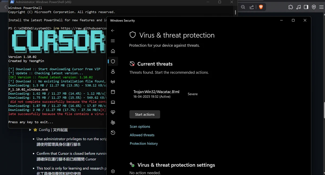Viewport: 325px width, 175px height.
Task: Open Home in Windows Security sidebar
Action: point(113,51)
